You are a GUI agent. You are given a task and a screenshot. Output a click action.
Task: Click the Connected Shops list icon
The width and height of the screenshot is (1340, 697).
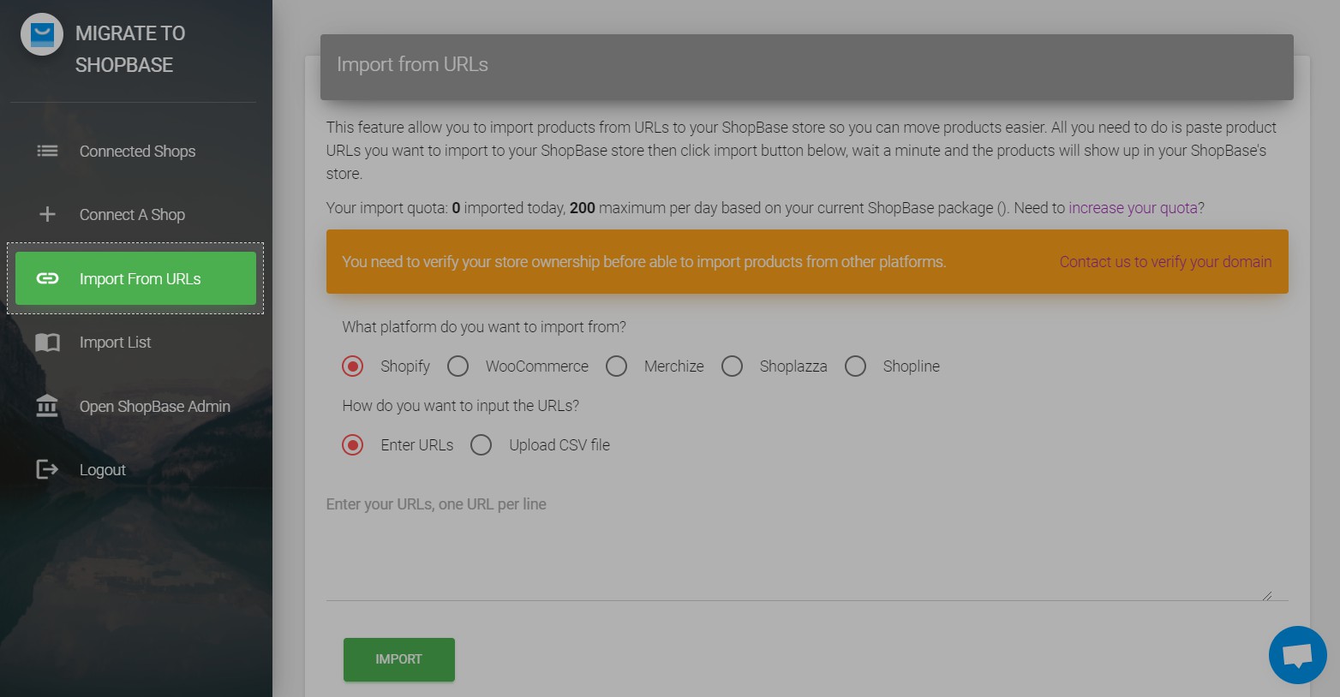click(47, 151)
